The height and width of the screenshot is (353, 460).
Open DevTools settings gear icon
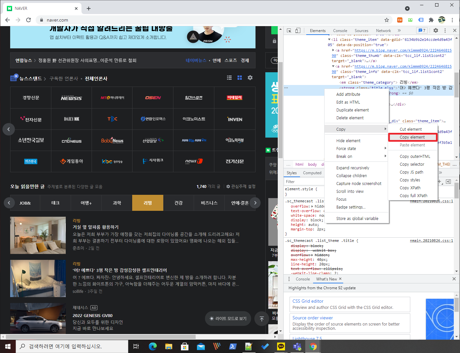436,30
